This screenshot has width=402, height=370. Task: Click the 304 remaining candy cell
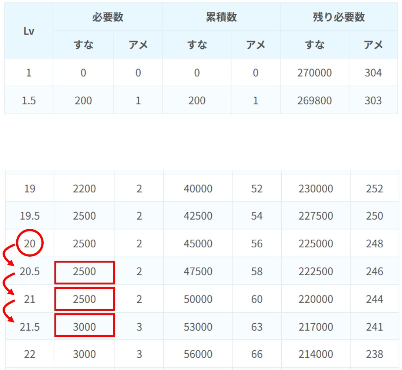(x=373, y=73)
